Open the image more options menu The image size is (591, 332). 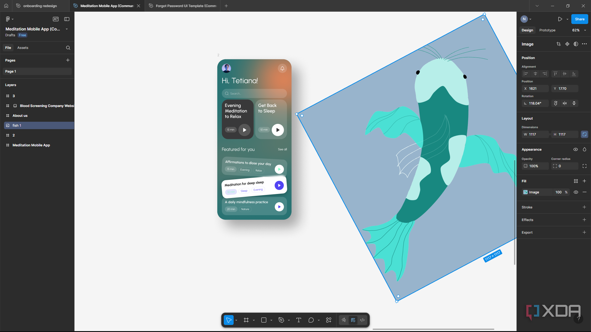tap(585, 44)
